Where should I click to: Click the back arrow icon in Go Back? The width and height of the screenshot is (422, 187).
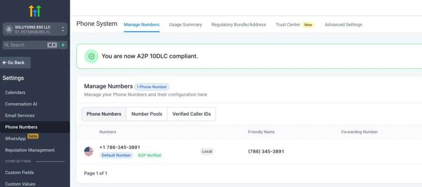click(x=5, y=63)
